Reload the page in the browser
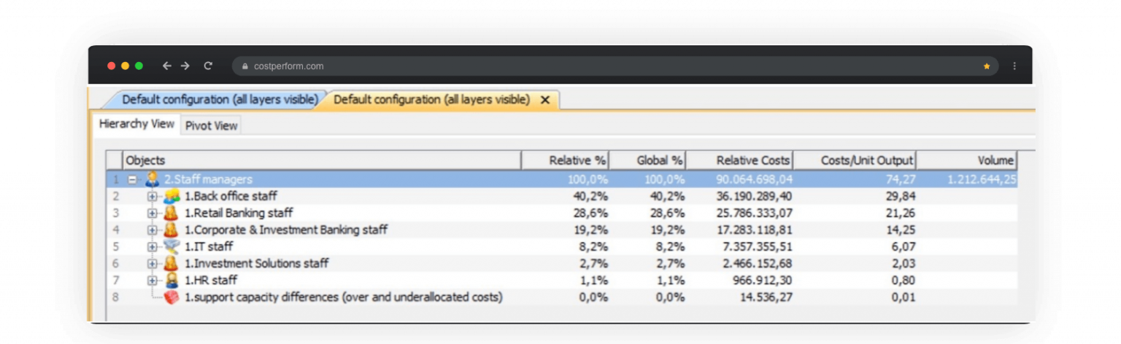 click(x=208, y=66)
